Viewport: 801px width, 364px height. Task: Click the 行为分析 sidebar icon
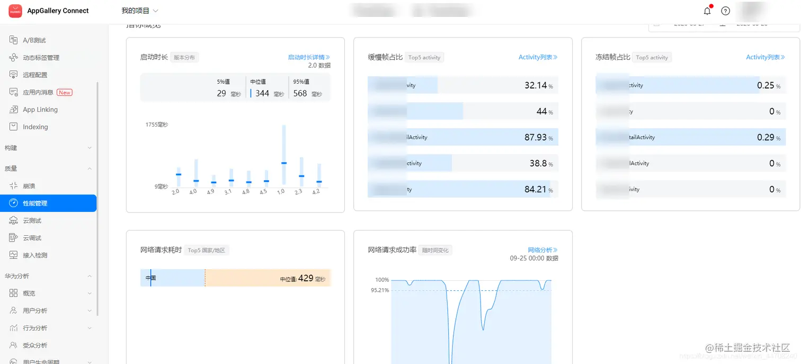click(x=14, y=328)
